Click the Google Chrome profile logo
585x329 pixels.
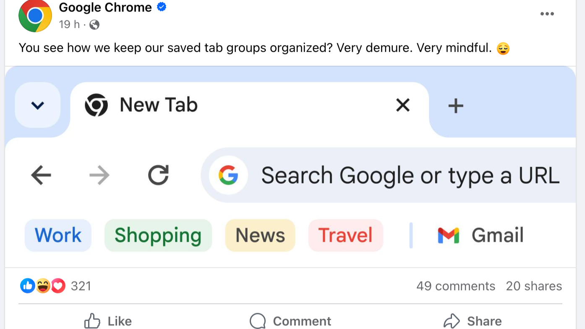35,16
